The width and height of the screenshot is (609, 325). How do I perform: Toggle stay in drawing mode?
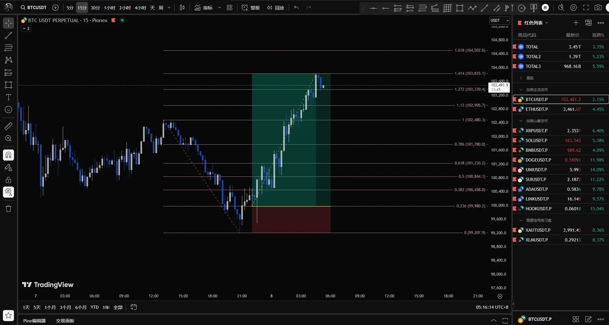[8, 167]
